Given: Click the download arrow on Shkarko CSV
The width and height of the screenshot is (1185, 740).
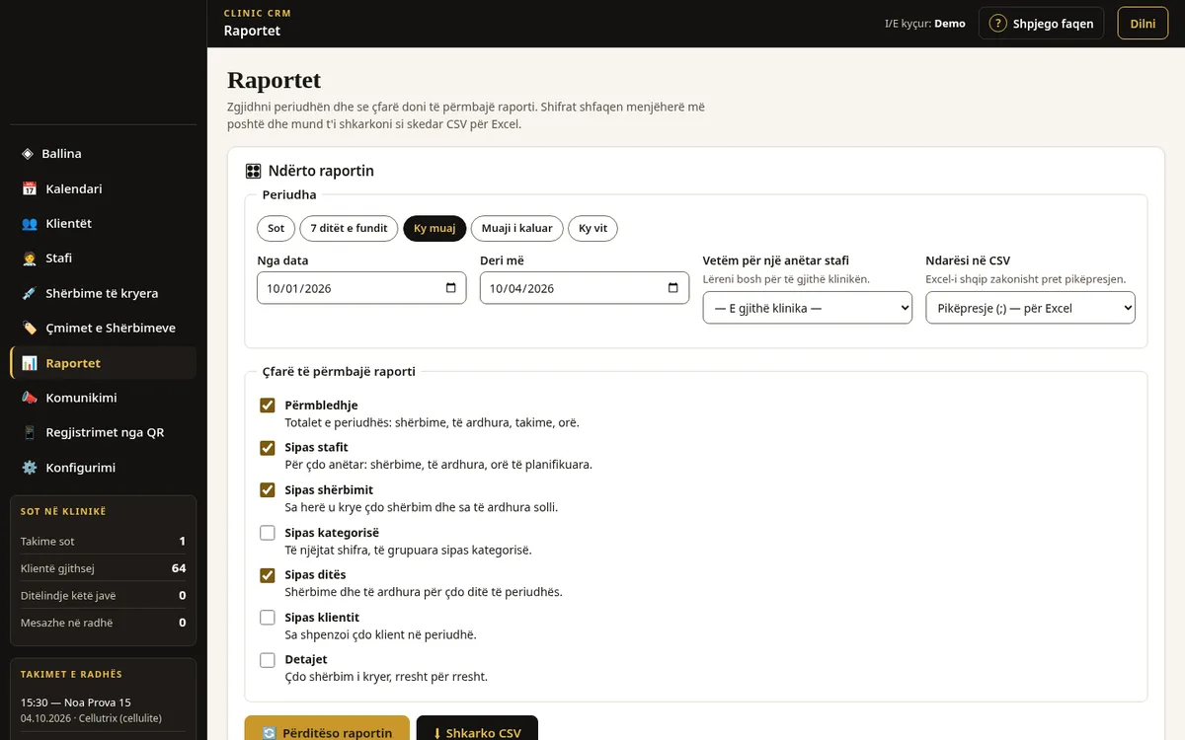Looking at the screenshot, I should point(437,733).
